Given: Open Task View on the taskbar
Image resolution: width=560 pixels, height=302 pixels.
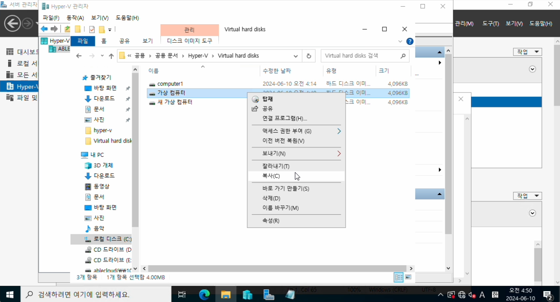Looking at the screenshot, I should tap(182, 294).
